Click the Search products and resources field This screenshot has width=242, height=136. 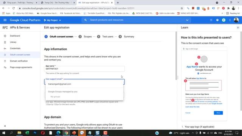[x=136, y=20]
